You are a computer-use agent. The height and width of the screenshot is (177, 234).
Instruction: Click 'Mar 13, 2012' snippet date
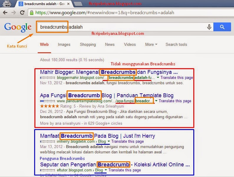pyautogui.click(x=51, y=147)
